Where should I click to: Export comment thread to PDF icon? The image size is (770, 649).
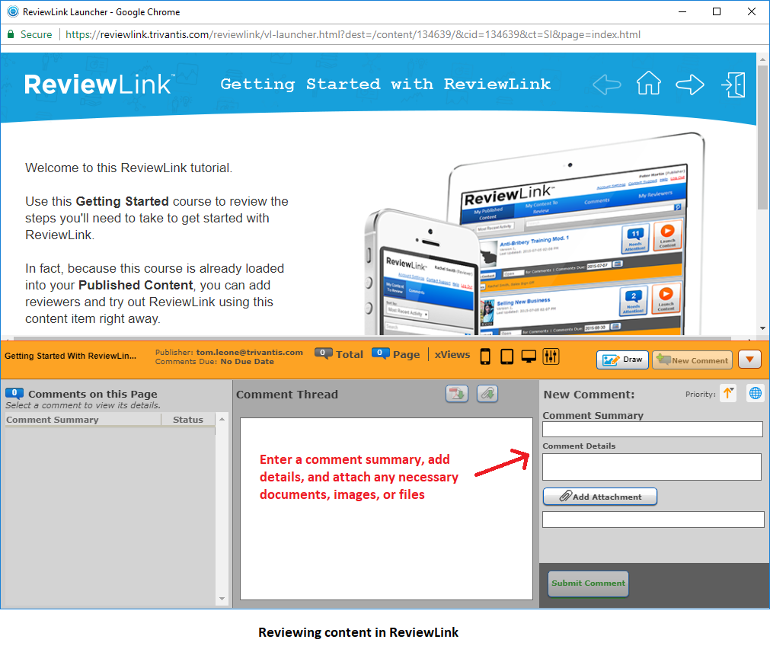pyautogui.click(x=457, y=394)
